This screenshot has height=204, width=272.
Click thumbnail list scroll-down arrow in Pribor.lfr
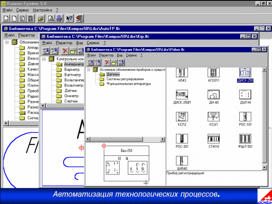[x=264, y=167]
